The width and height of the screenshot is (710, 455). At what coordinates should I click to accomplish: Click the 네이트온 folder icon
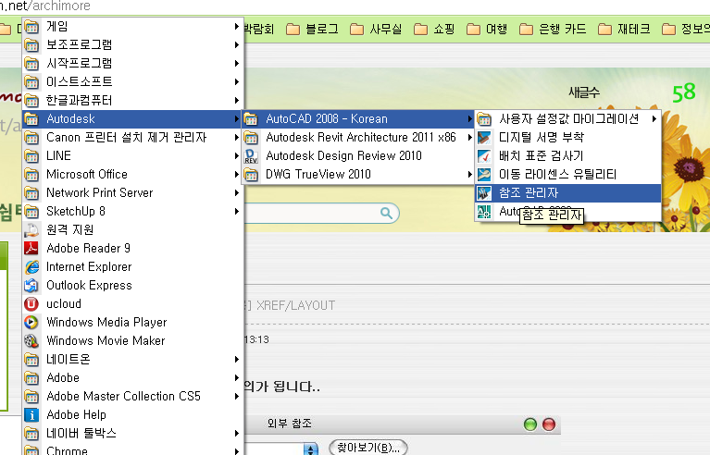(x=31, y=360)
